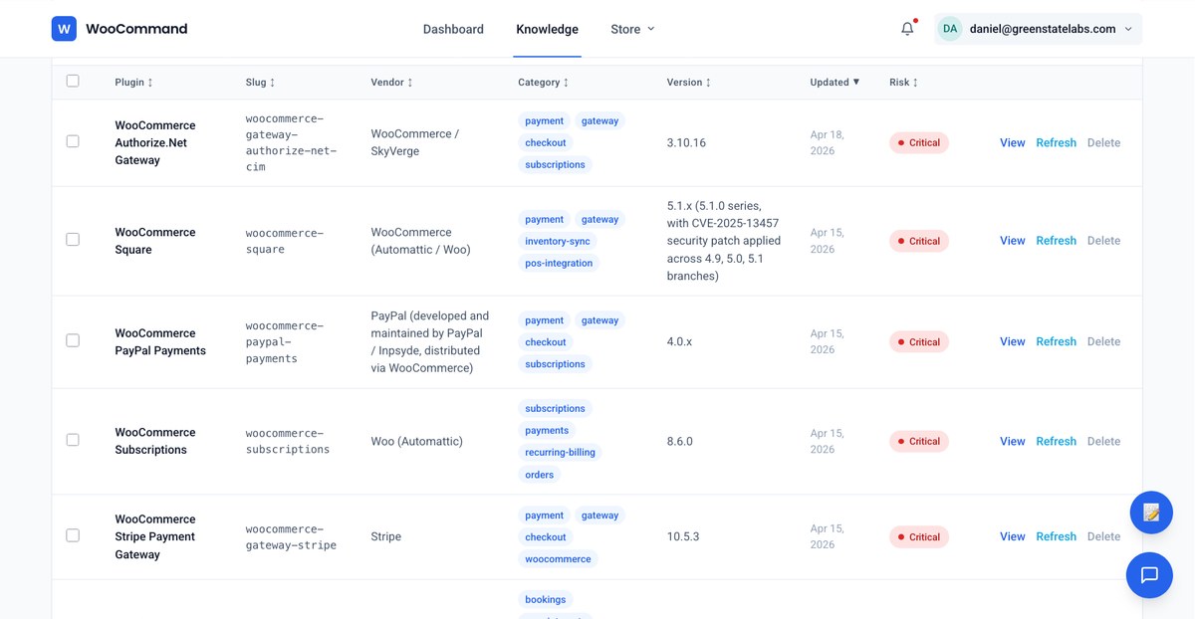Click version 3.10.16 cell
This screenshot has height=619, width=1195.
(x=686, y=142)
